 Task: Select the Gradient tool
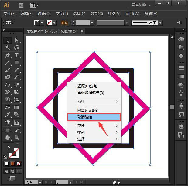17,107
